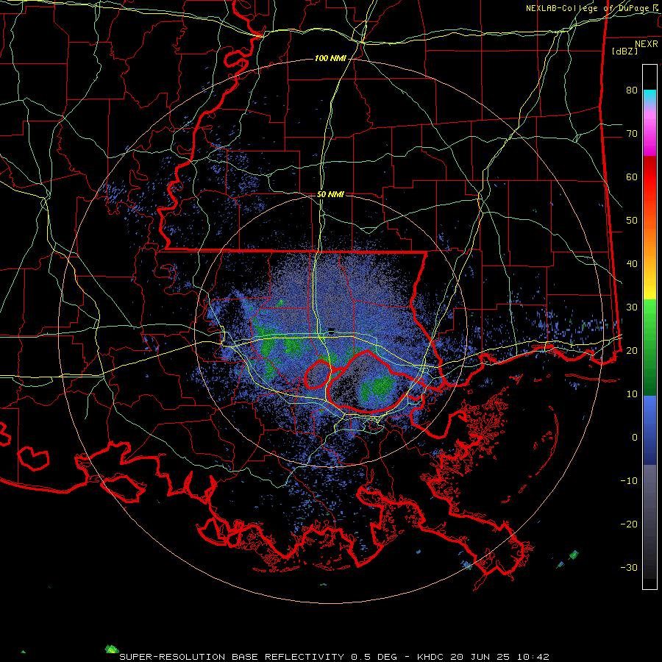Click the SUPER-RESOLUTION BASE REFLECTIVITY title text

(232, 657)
